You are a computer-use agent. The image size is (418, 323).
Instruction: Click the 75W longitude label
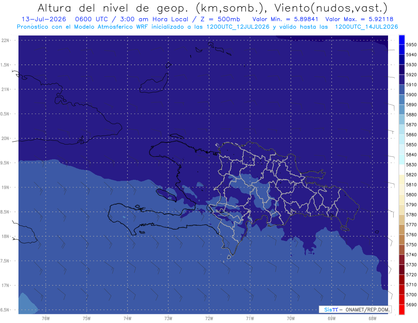pyautogui.click(x=86, y=318)
